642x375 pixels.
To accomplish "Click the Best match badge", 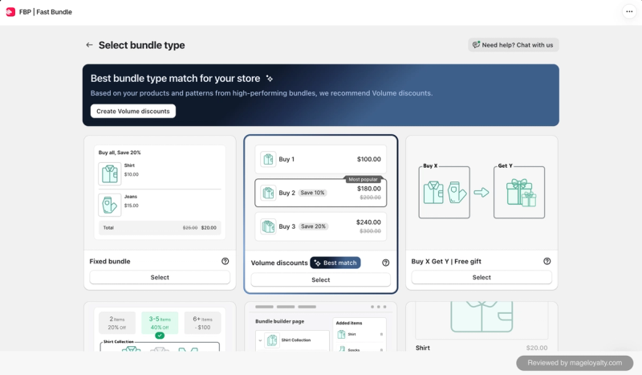I will [x=335, y=263].
